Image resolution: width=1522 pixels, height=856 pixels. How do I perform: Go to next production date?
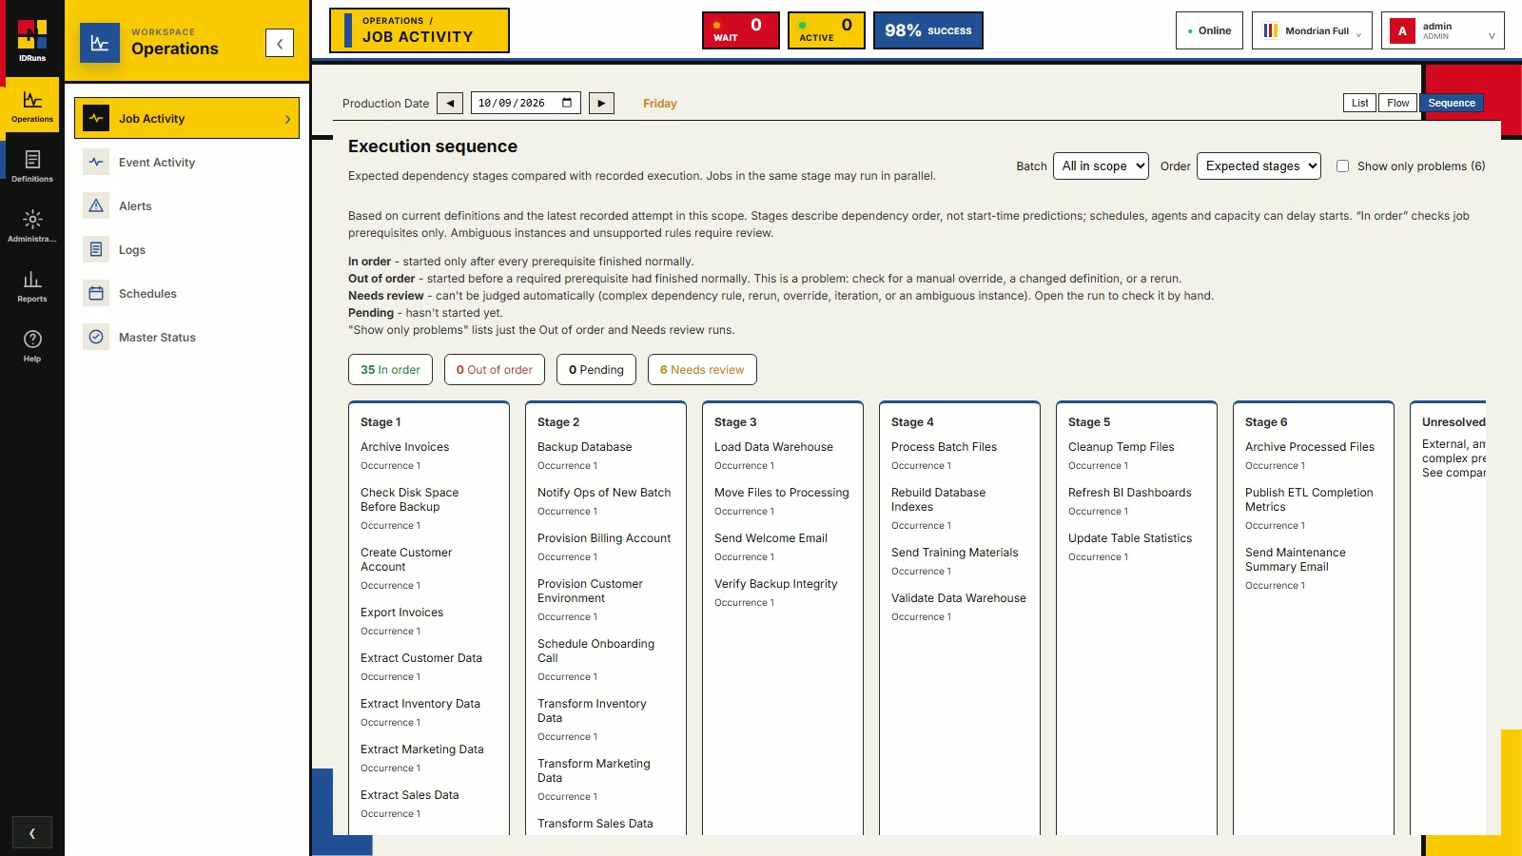[x=601, y=103]
